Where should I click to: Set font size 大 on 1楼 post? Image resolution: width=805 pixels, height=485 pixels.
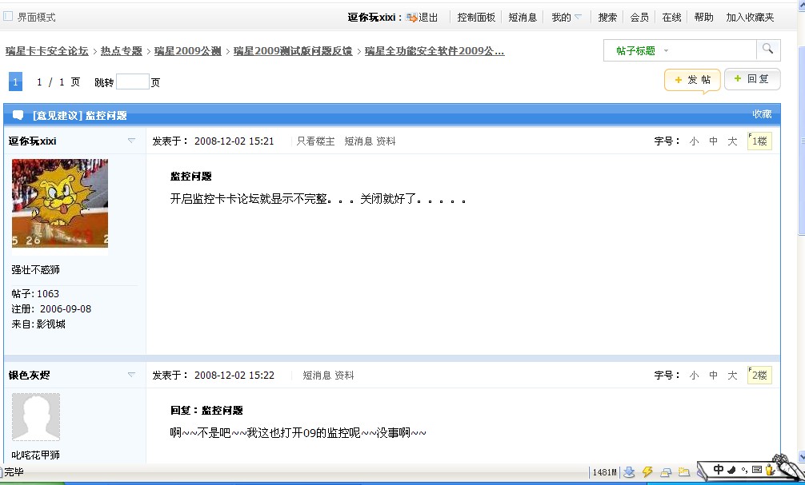tap(732, 141)
